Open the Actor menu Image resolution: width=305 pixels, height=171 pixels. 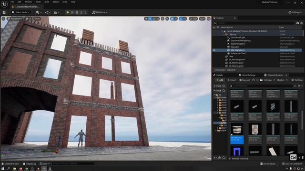click(x=65, y=2)
